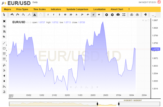
Task: Click the red clock icon top right
Action: [x=159, y=2]
